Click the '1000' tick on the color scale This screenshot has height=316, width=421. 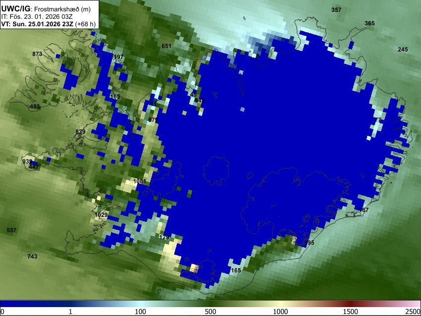click(280, 312)
